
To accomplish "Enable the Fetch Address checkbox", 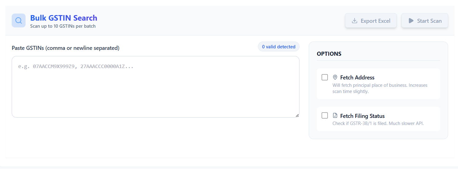I will coord(325,77).
